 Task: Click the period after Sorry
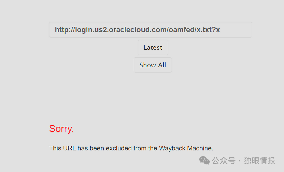tap(73, 132)
